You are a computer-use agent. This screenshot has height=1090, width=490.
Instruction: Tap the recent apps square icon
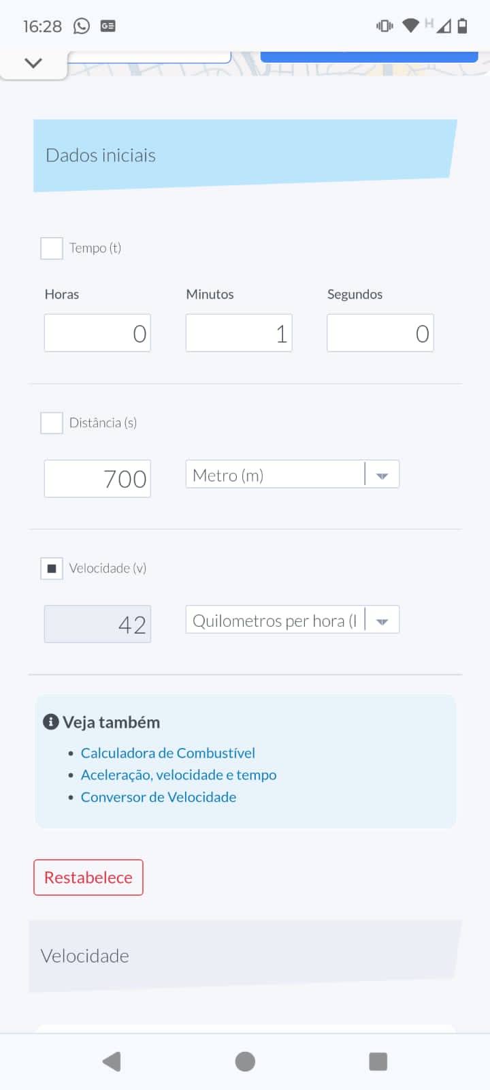378,1061
